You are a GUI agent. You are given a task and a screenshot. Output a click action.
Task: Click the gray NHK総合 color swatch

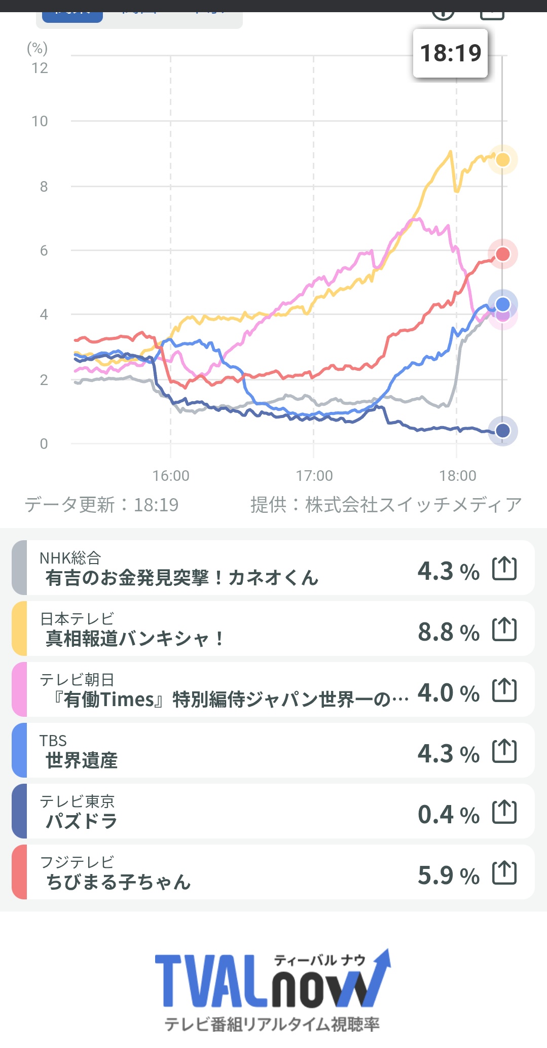(19, 568)
